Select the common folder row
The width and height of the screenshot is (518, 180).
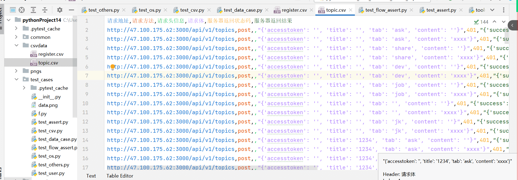click(40, 37)
